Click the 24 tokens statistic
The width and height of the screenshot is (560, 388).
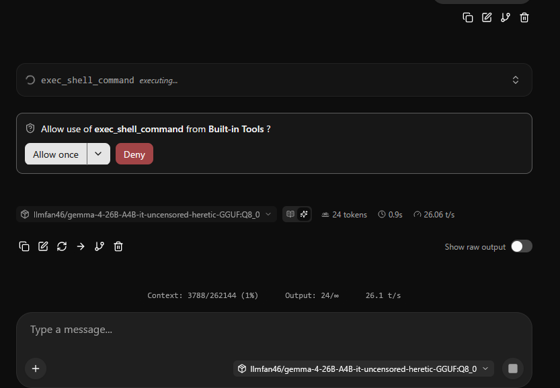[344, 215]
